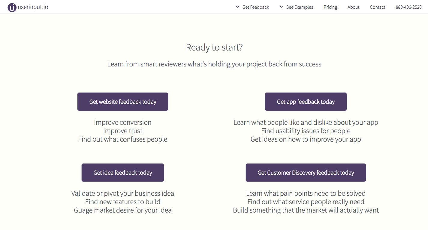Click Get website feedback today button
The width and height of the screenshot is (428, 230).
pyautogui.click(x=123, y=102)
